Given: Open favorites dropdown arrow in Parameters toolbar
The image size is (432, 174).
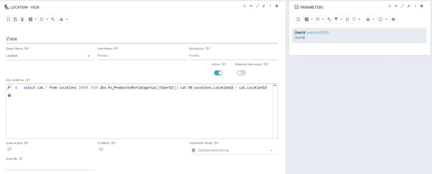Looking at the screenshot, I should [x=359, y=19].
